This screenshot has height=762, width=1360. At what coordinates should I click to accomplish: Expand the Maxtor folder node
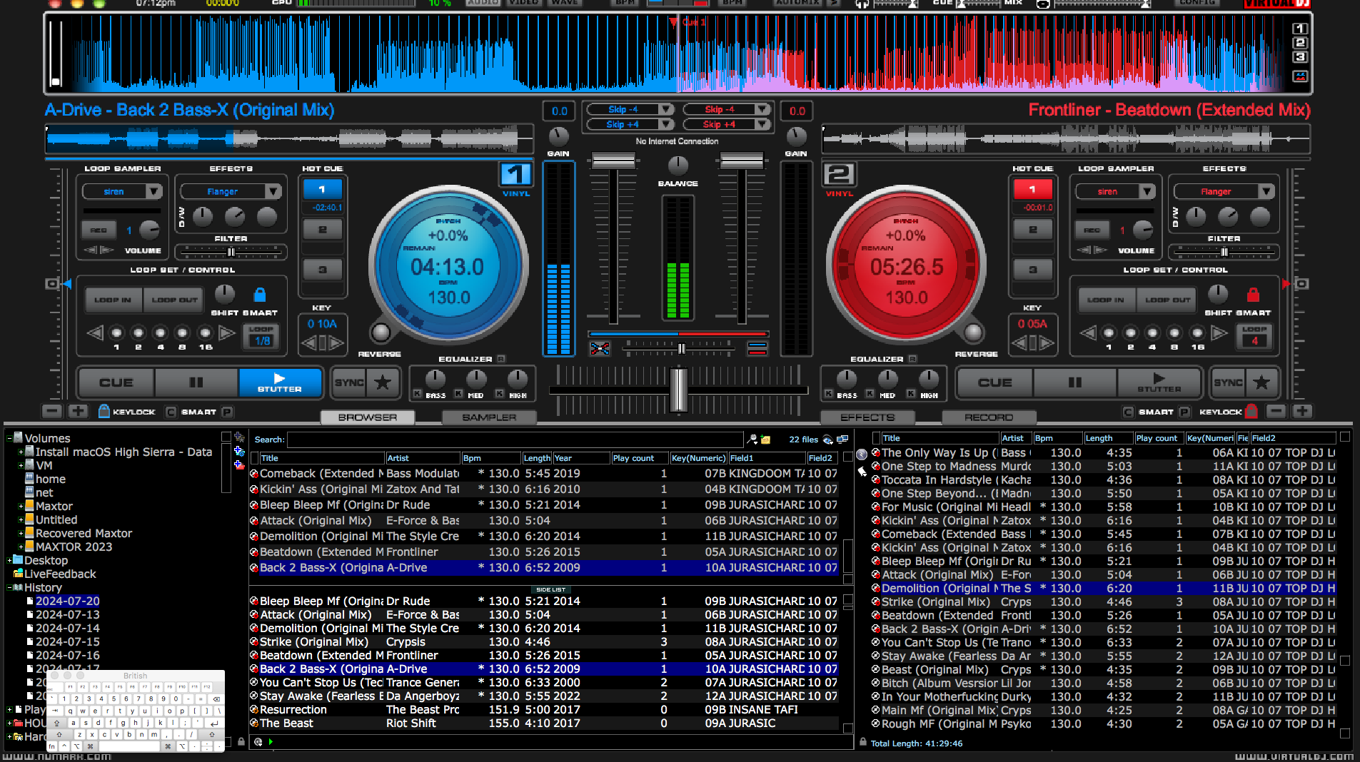21,506
